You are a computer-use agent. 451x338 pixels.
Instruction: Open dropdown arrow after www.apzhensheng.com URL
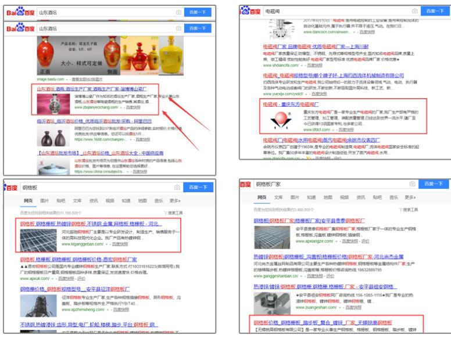coord(108,310)
